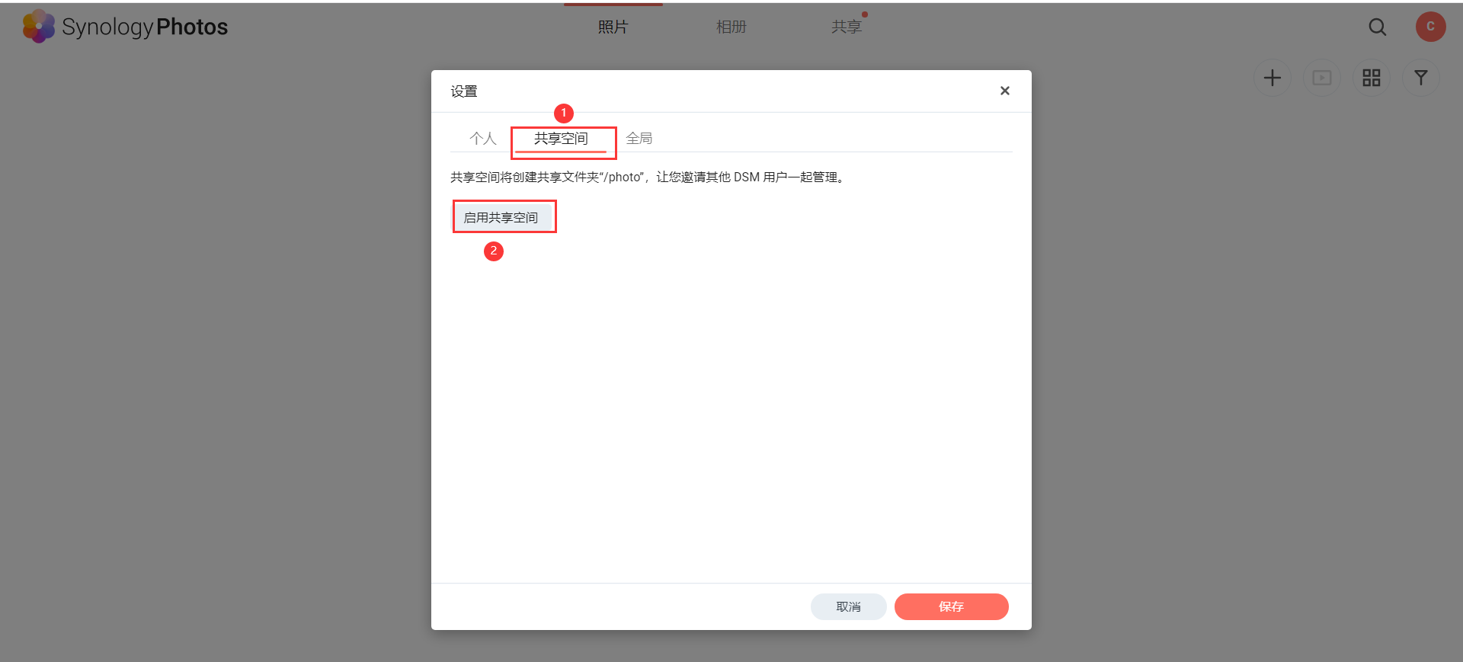Open the filter funnel icon
The width and height of the screenshot is (1463, 662).
(1420, 78)
